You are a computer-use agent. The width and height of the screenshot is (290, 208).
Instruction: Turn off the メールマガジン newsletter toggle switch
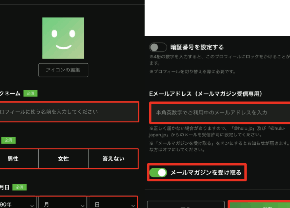pos(158,172)
